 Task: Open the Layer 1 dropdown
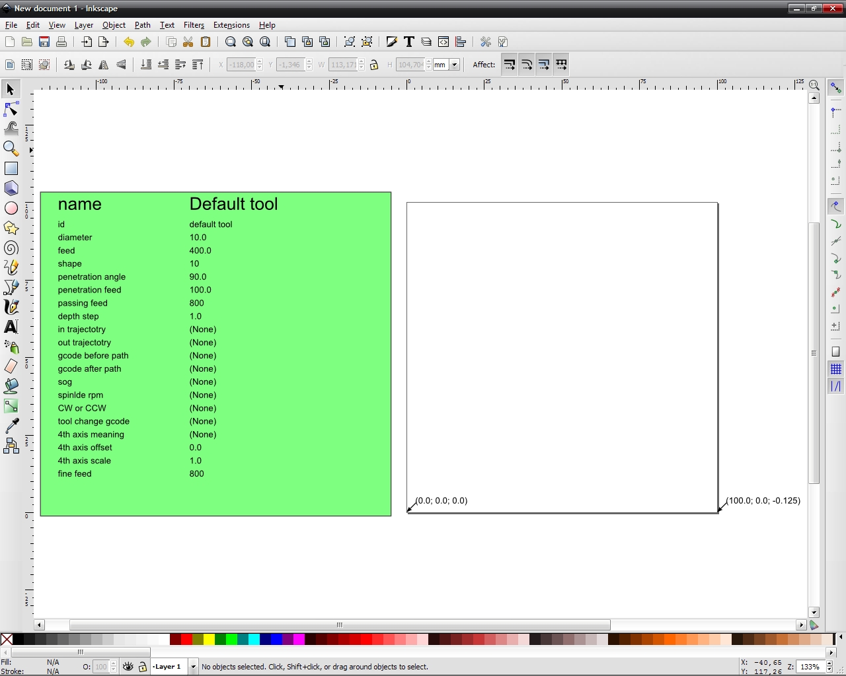[x=193, y=667]
